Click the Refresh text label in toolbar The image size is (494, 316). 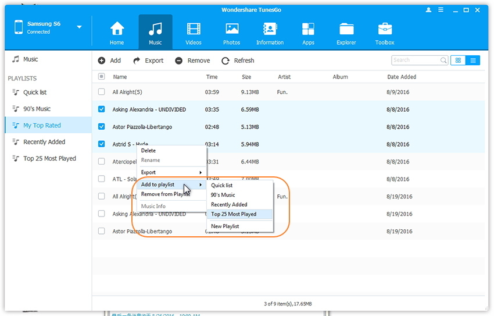point(244,61)
